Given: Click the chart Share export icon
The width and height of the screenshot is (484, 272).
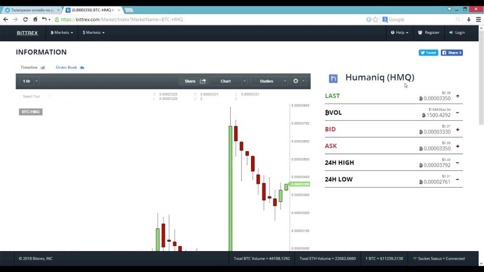Looking at the screenshot, I should (x=203, y=81).
